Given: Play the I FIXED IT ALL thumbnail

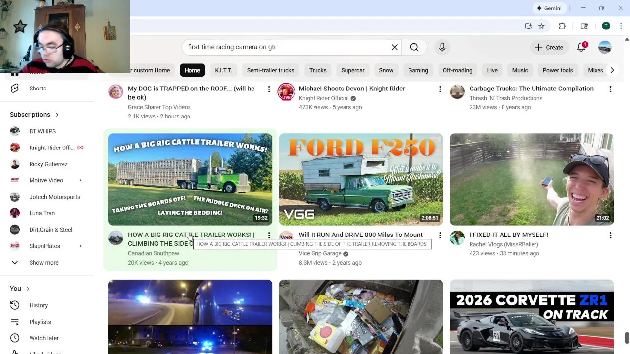Looking at the screenshot, I should [532, 179].
